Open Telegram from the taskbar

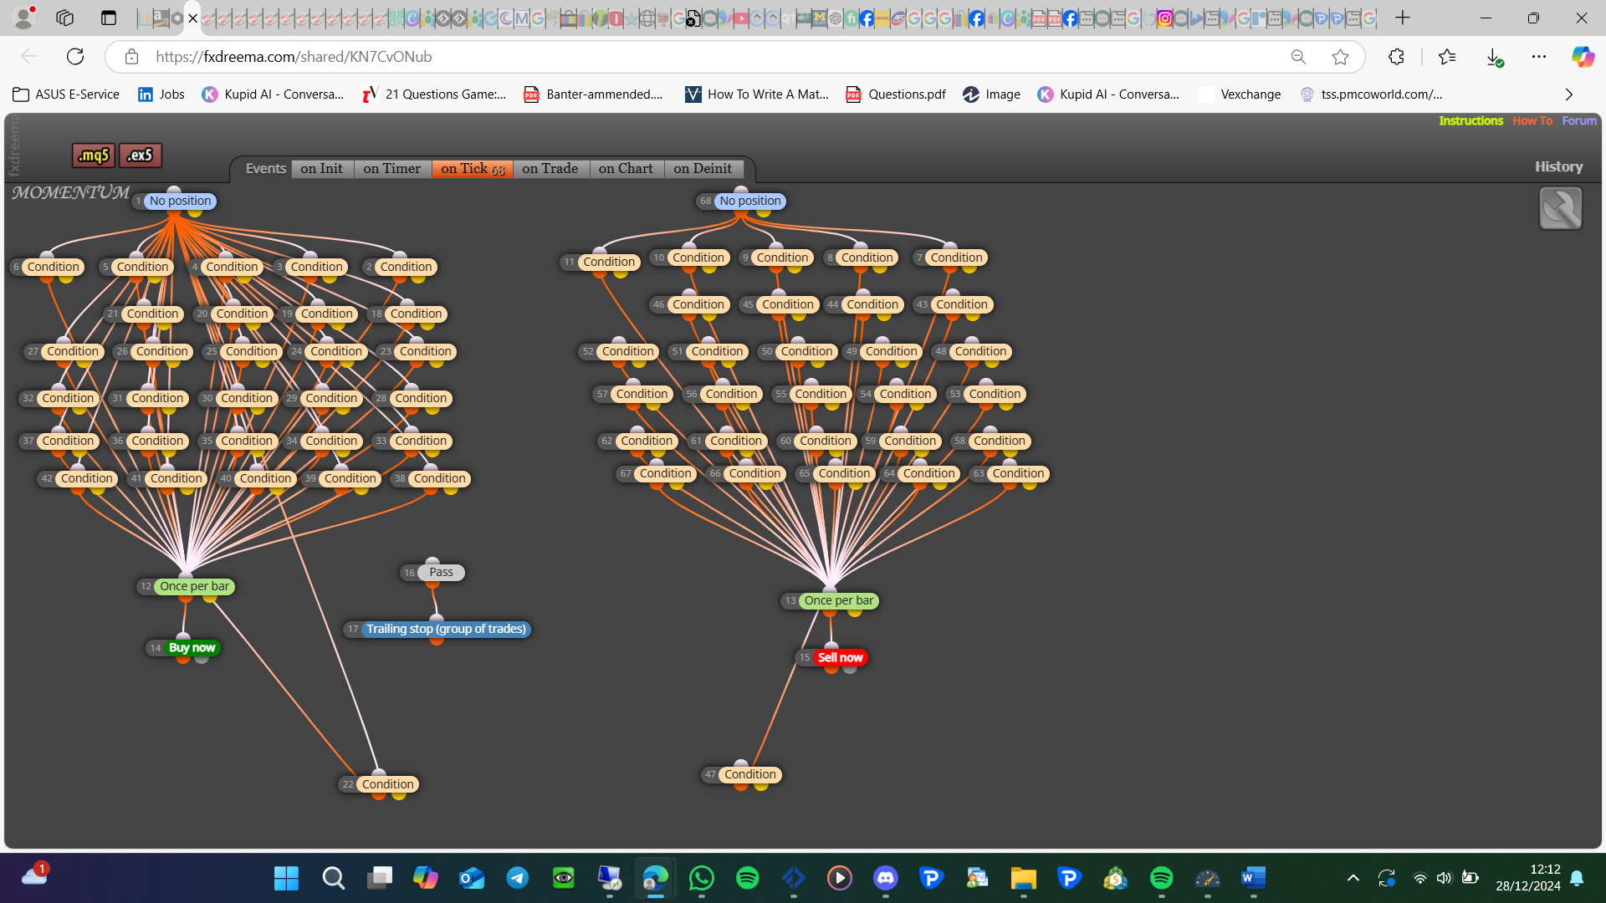point(518,878)
